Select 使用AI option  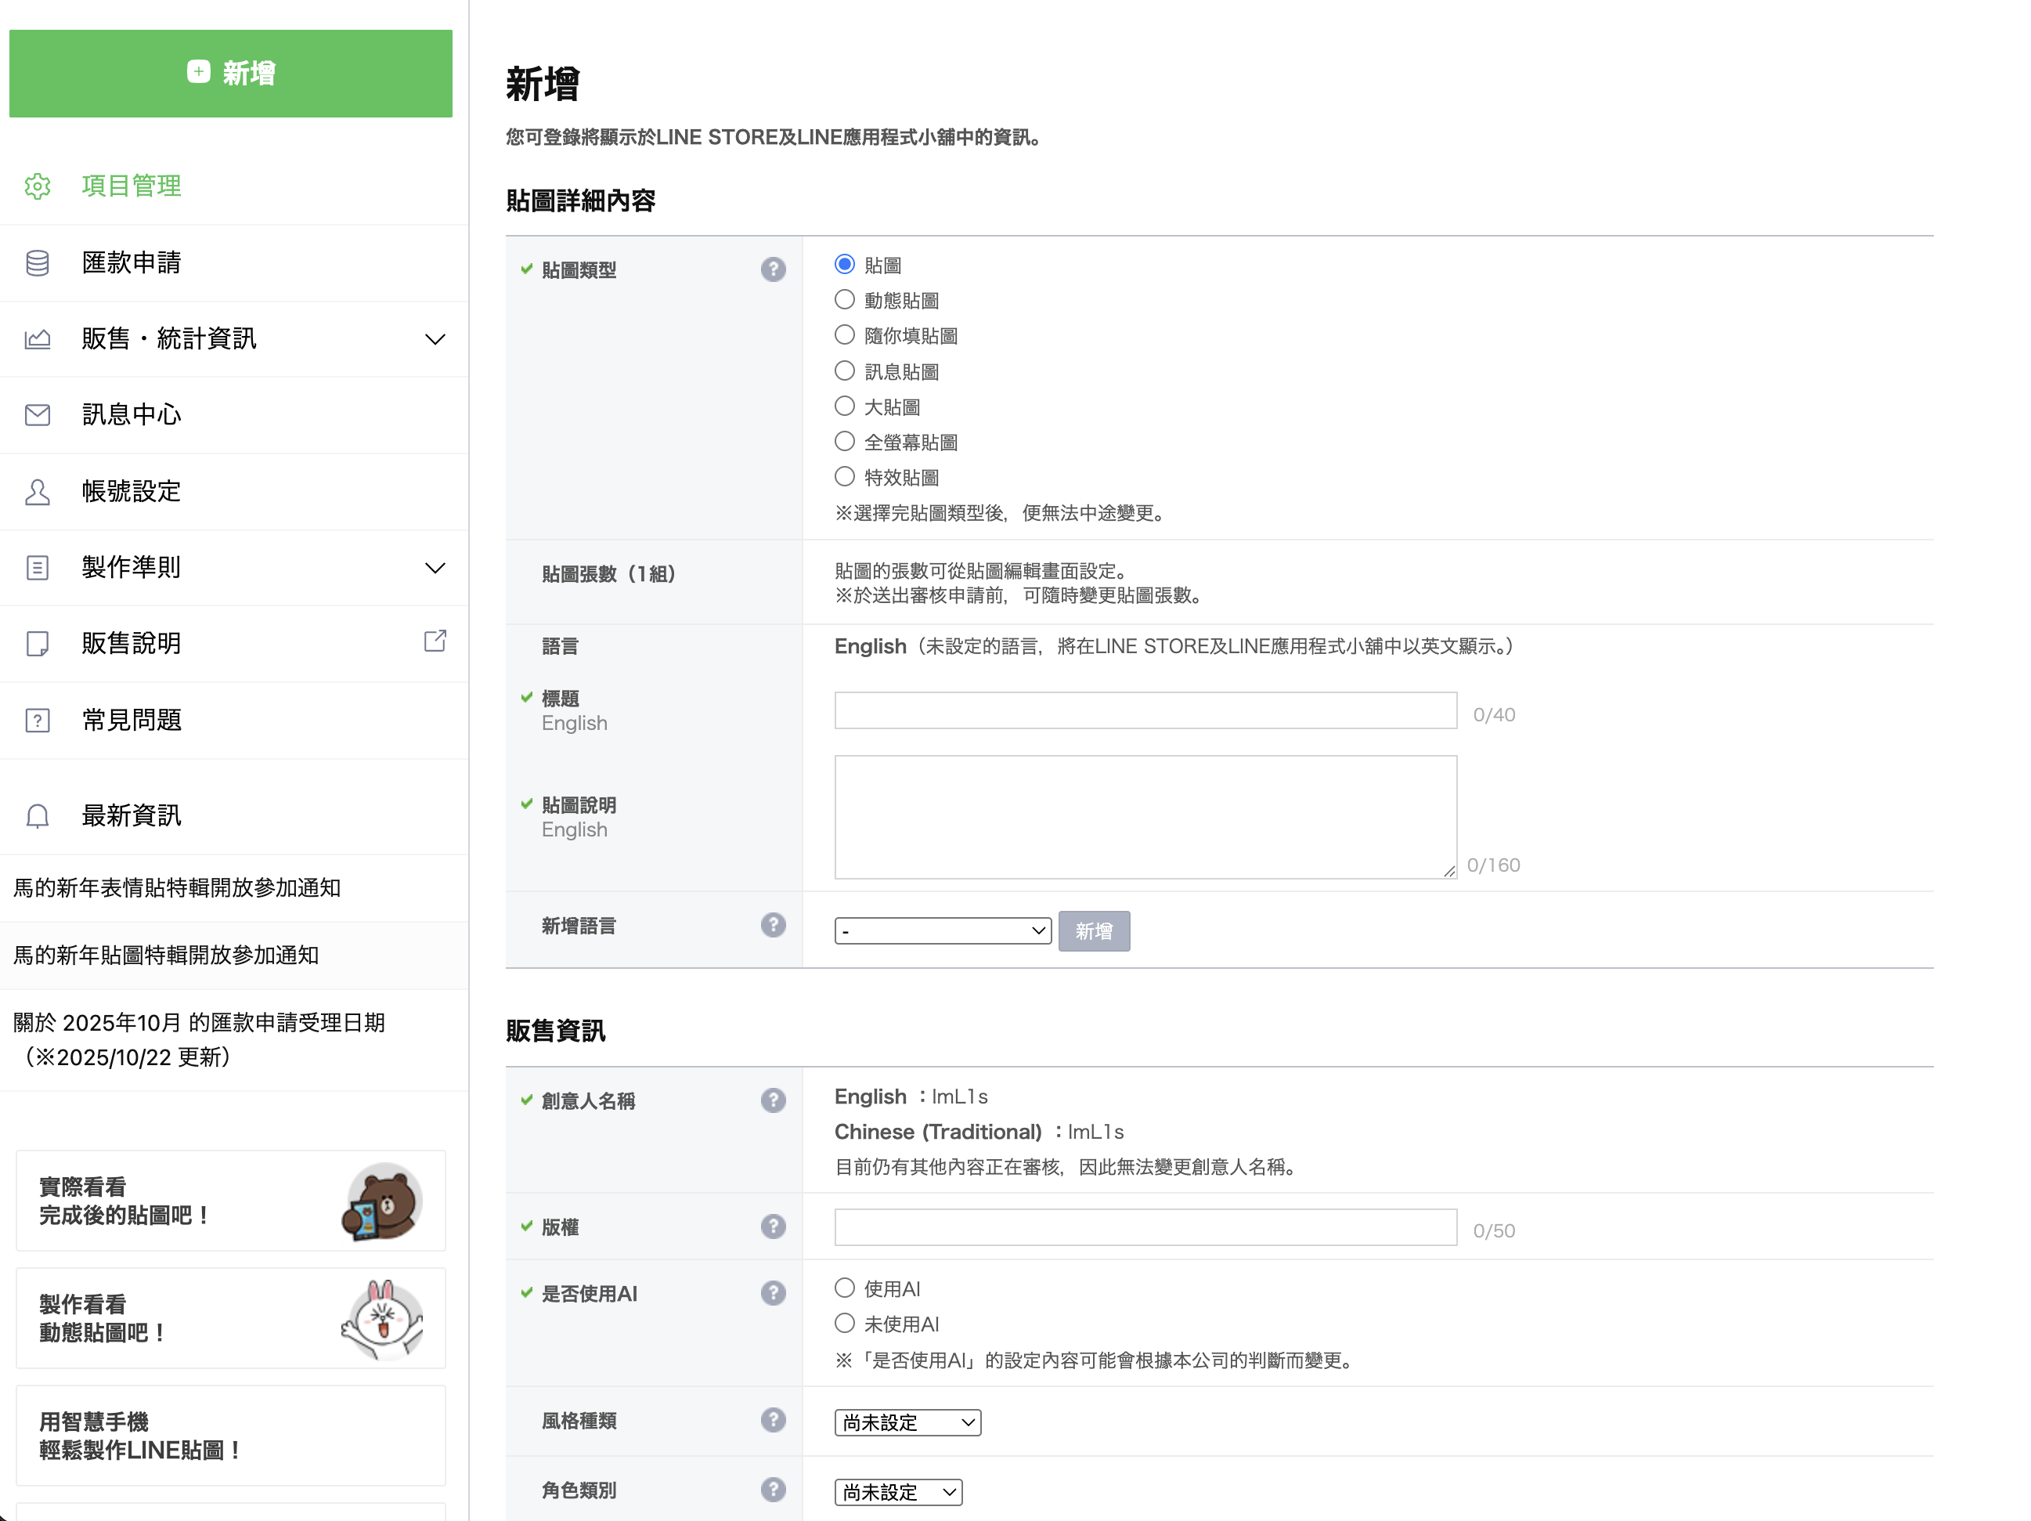click(845, 1287)
